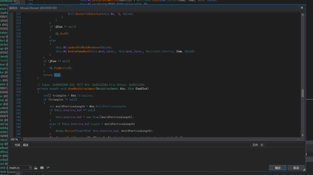
Task: Click 'RedrawSameMesh' call on line 324
Action: [79, 52]
